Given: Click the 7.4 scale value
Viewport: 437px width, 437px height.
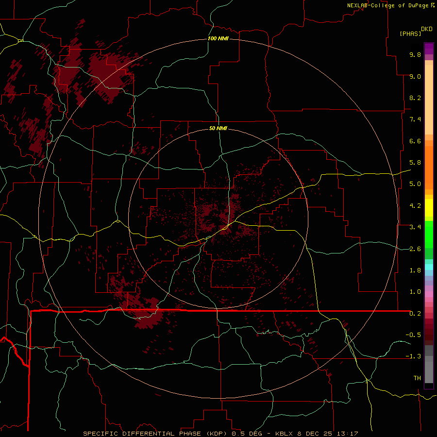Looking at the screenshot, I should pyautogui.click(x=415, y=119).
